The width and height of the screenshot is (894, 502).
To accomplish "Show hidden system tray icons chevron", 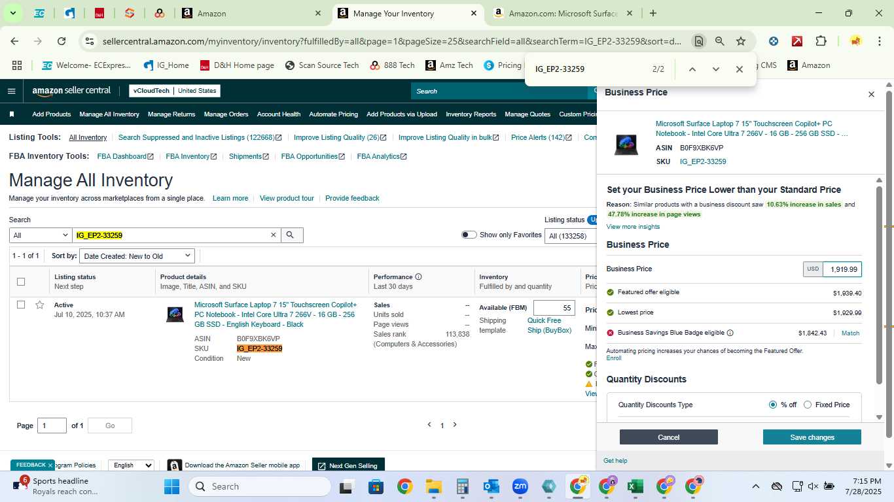I will [x=755, y=486].
